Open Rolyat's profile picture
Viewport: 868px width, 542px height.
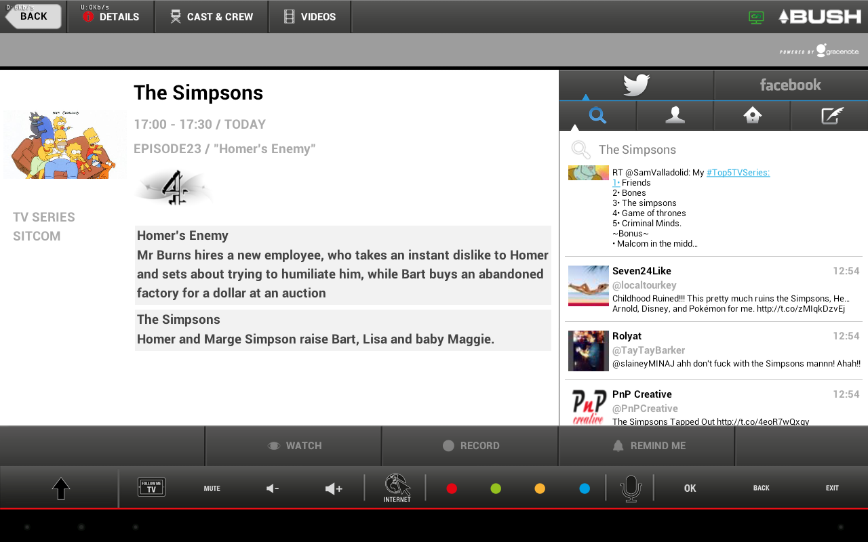(x=589, y=351)
